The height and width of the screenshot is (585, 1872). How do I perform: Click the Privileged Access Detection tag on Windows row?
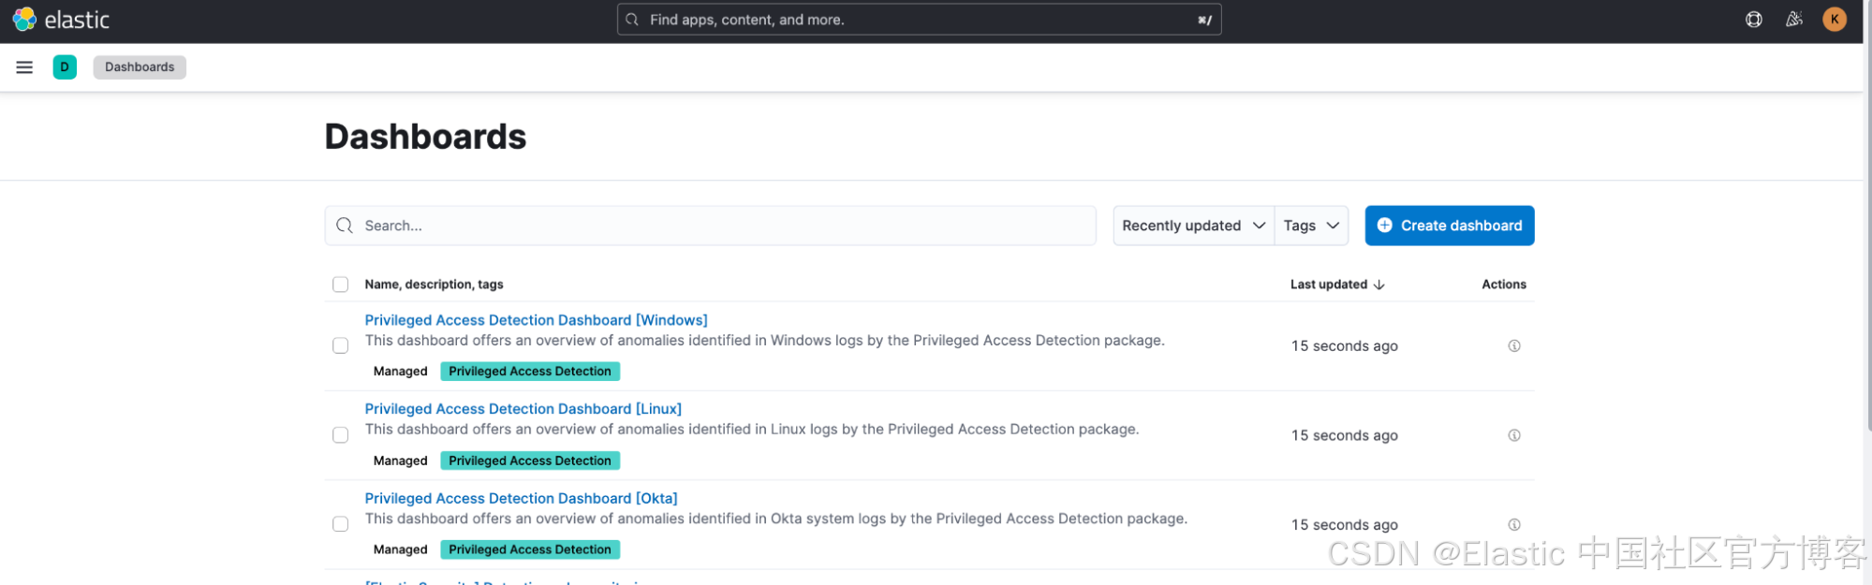[x=529, y=372]
